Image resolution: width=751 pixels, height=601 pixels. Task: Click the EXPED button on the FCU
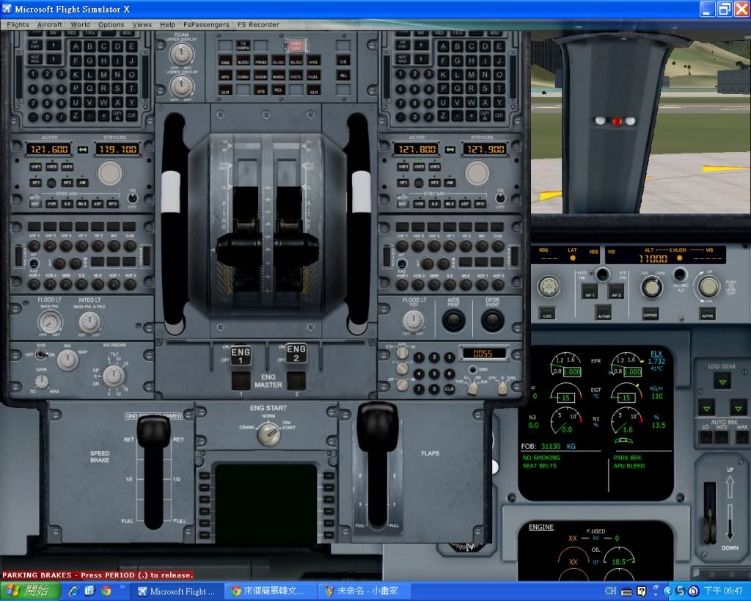click(x=650, y=313)
